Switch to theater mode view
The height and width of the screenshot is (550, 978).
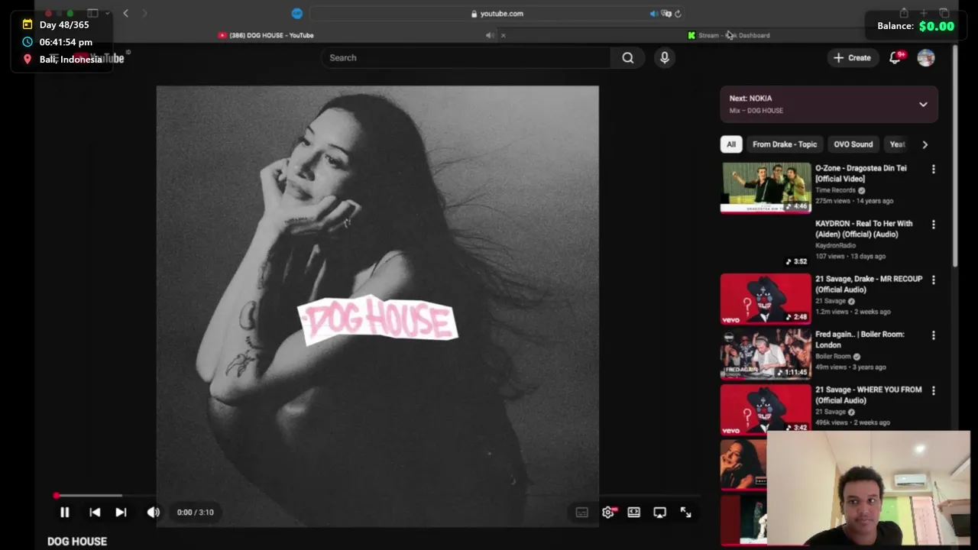tap(633, 513)
